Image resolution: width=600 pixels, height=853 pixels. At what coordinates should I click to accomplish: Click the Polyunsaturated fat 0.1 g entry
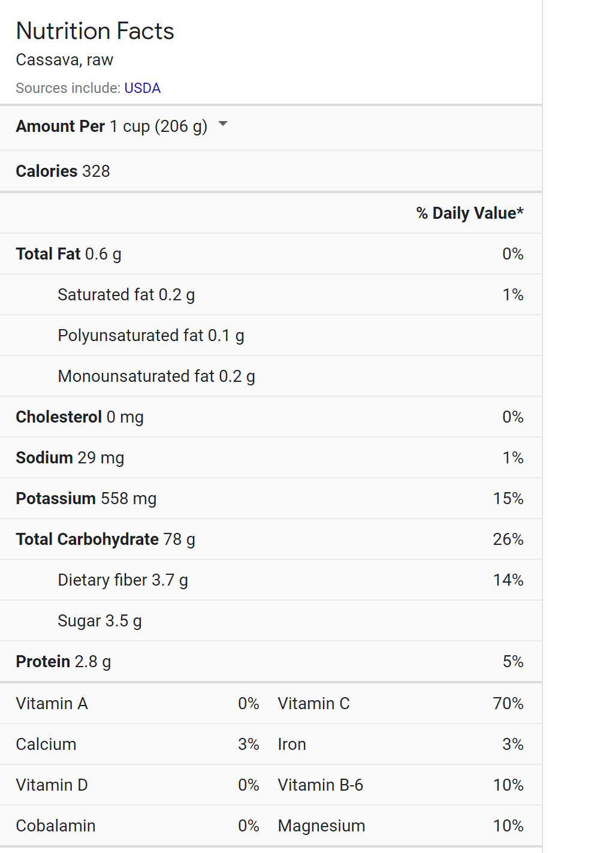(x=150, y=336)
